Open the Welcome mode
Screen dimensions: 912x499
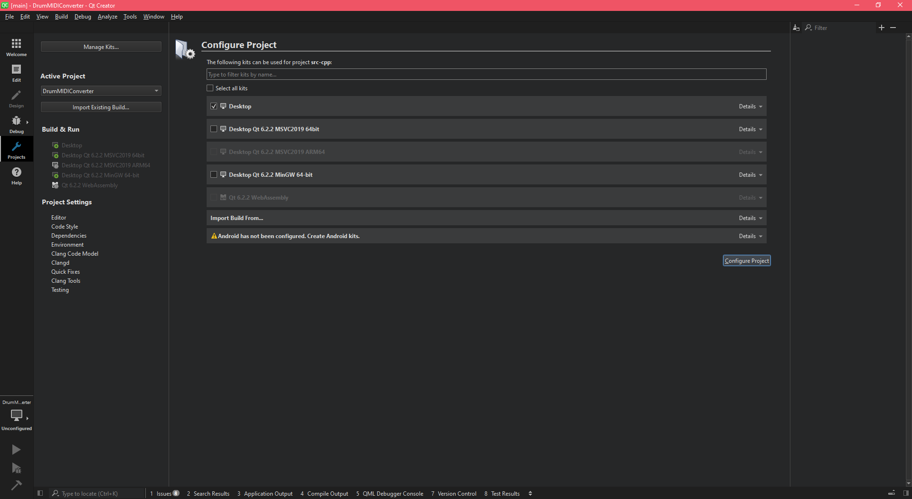click(x=17, y=48)
